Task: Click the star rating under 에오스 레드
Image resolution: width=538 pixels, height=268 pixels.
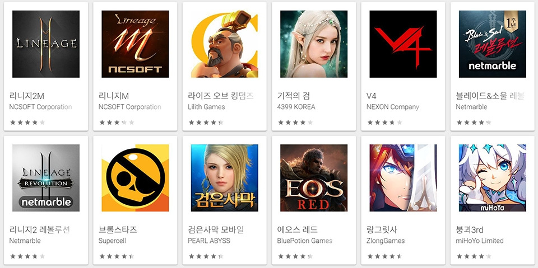Action: pyautogui.click(x=295, y=256)
